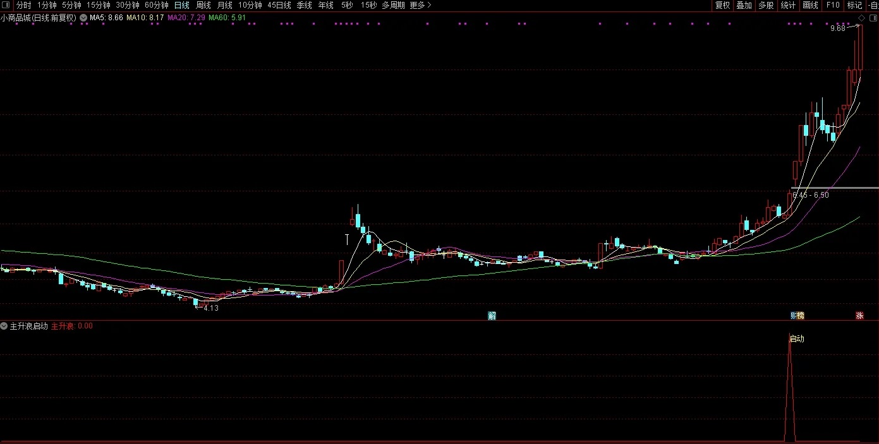
Task: Toggle the 叠加 overlay option
Action: click(744, 5)
